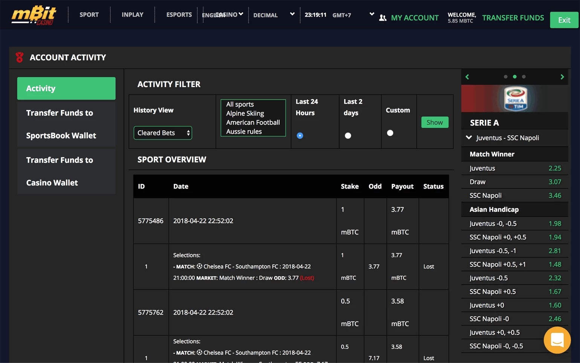Click the 23:19:11 clock display
Screen dimensions: 580x363
coord(316,15)
